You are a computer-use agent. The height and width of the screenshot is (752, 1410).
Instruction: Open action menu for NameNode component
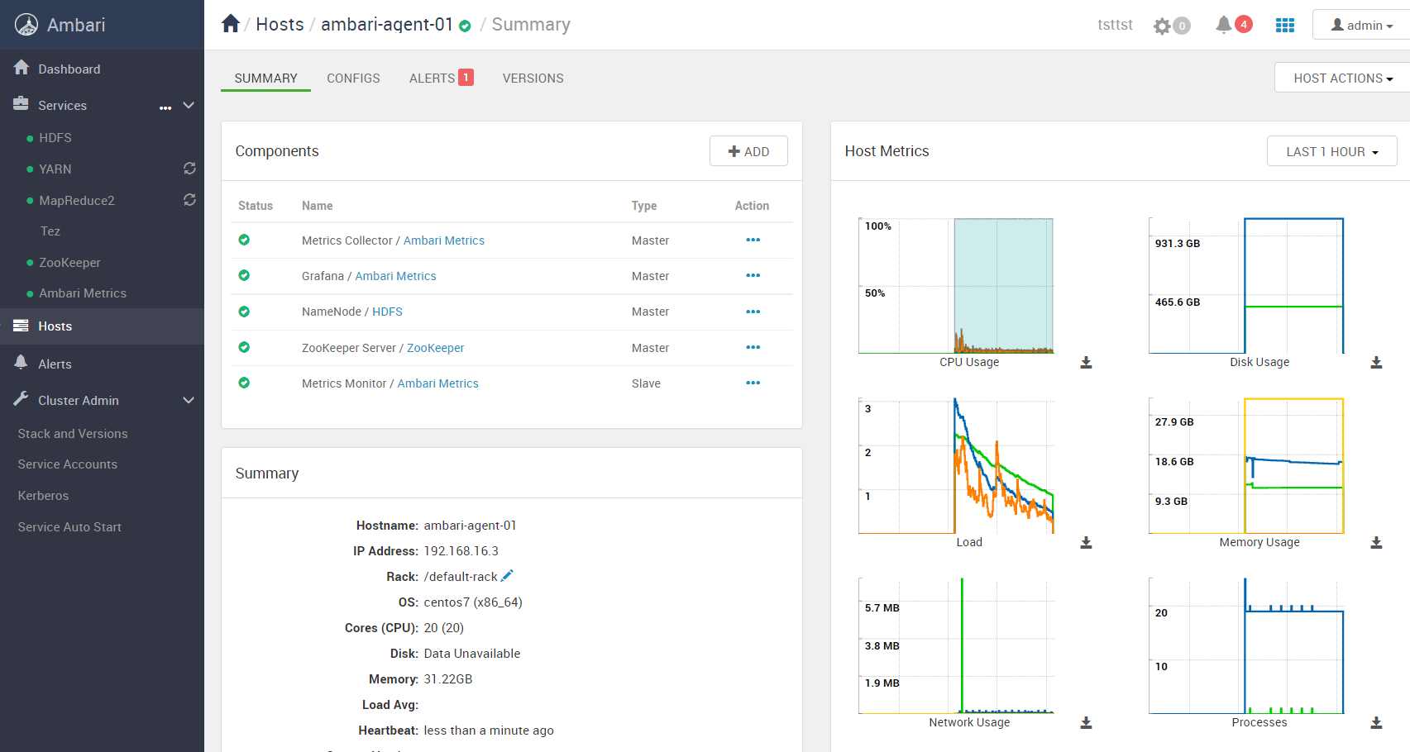(753, 312)
